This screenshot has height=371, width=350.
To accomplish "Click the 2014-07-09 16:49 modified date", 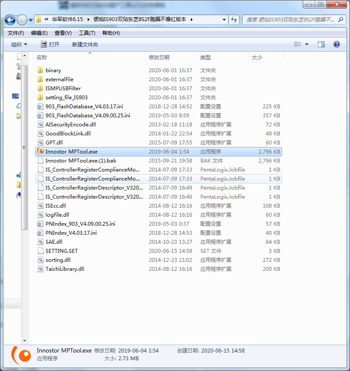I will pyautogui.click(x=170, y=187).
